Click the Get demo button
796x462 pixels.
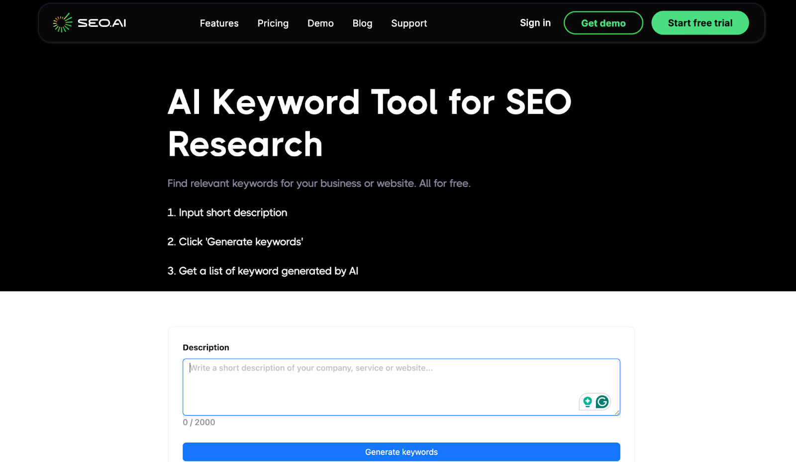tap(603, 23)
